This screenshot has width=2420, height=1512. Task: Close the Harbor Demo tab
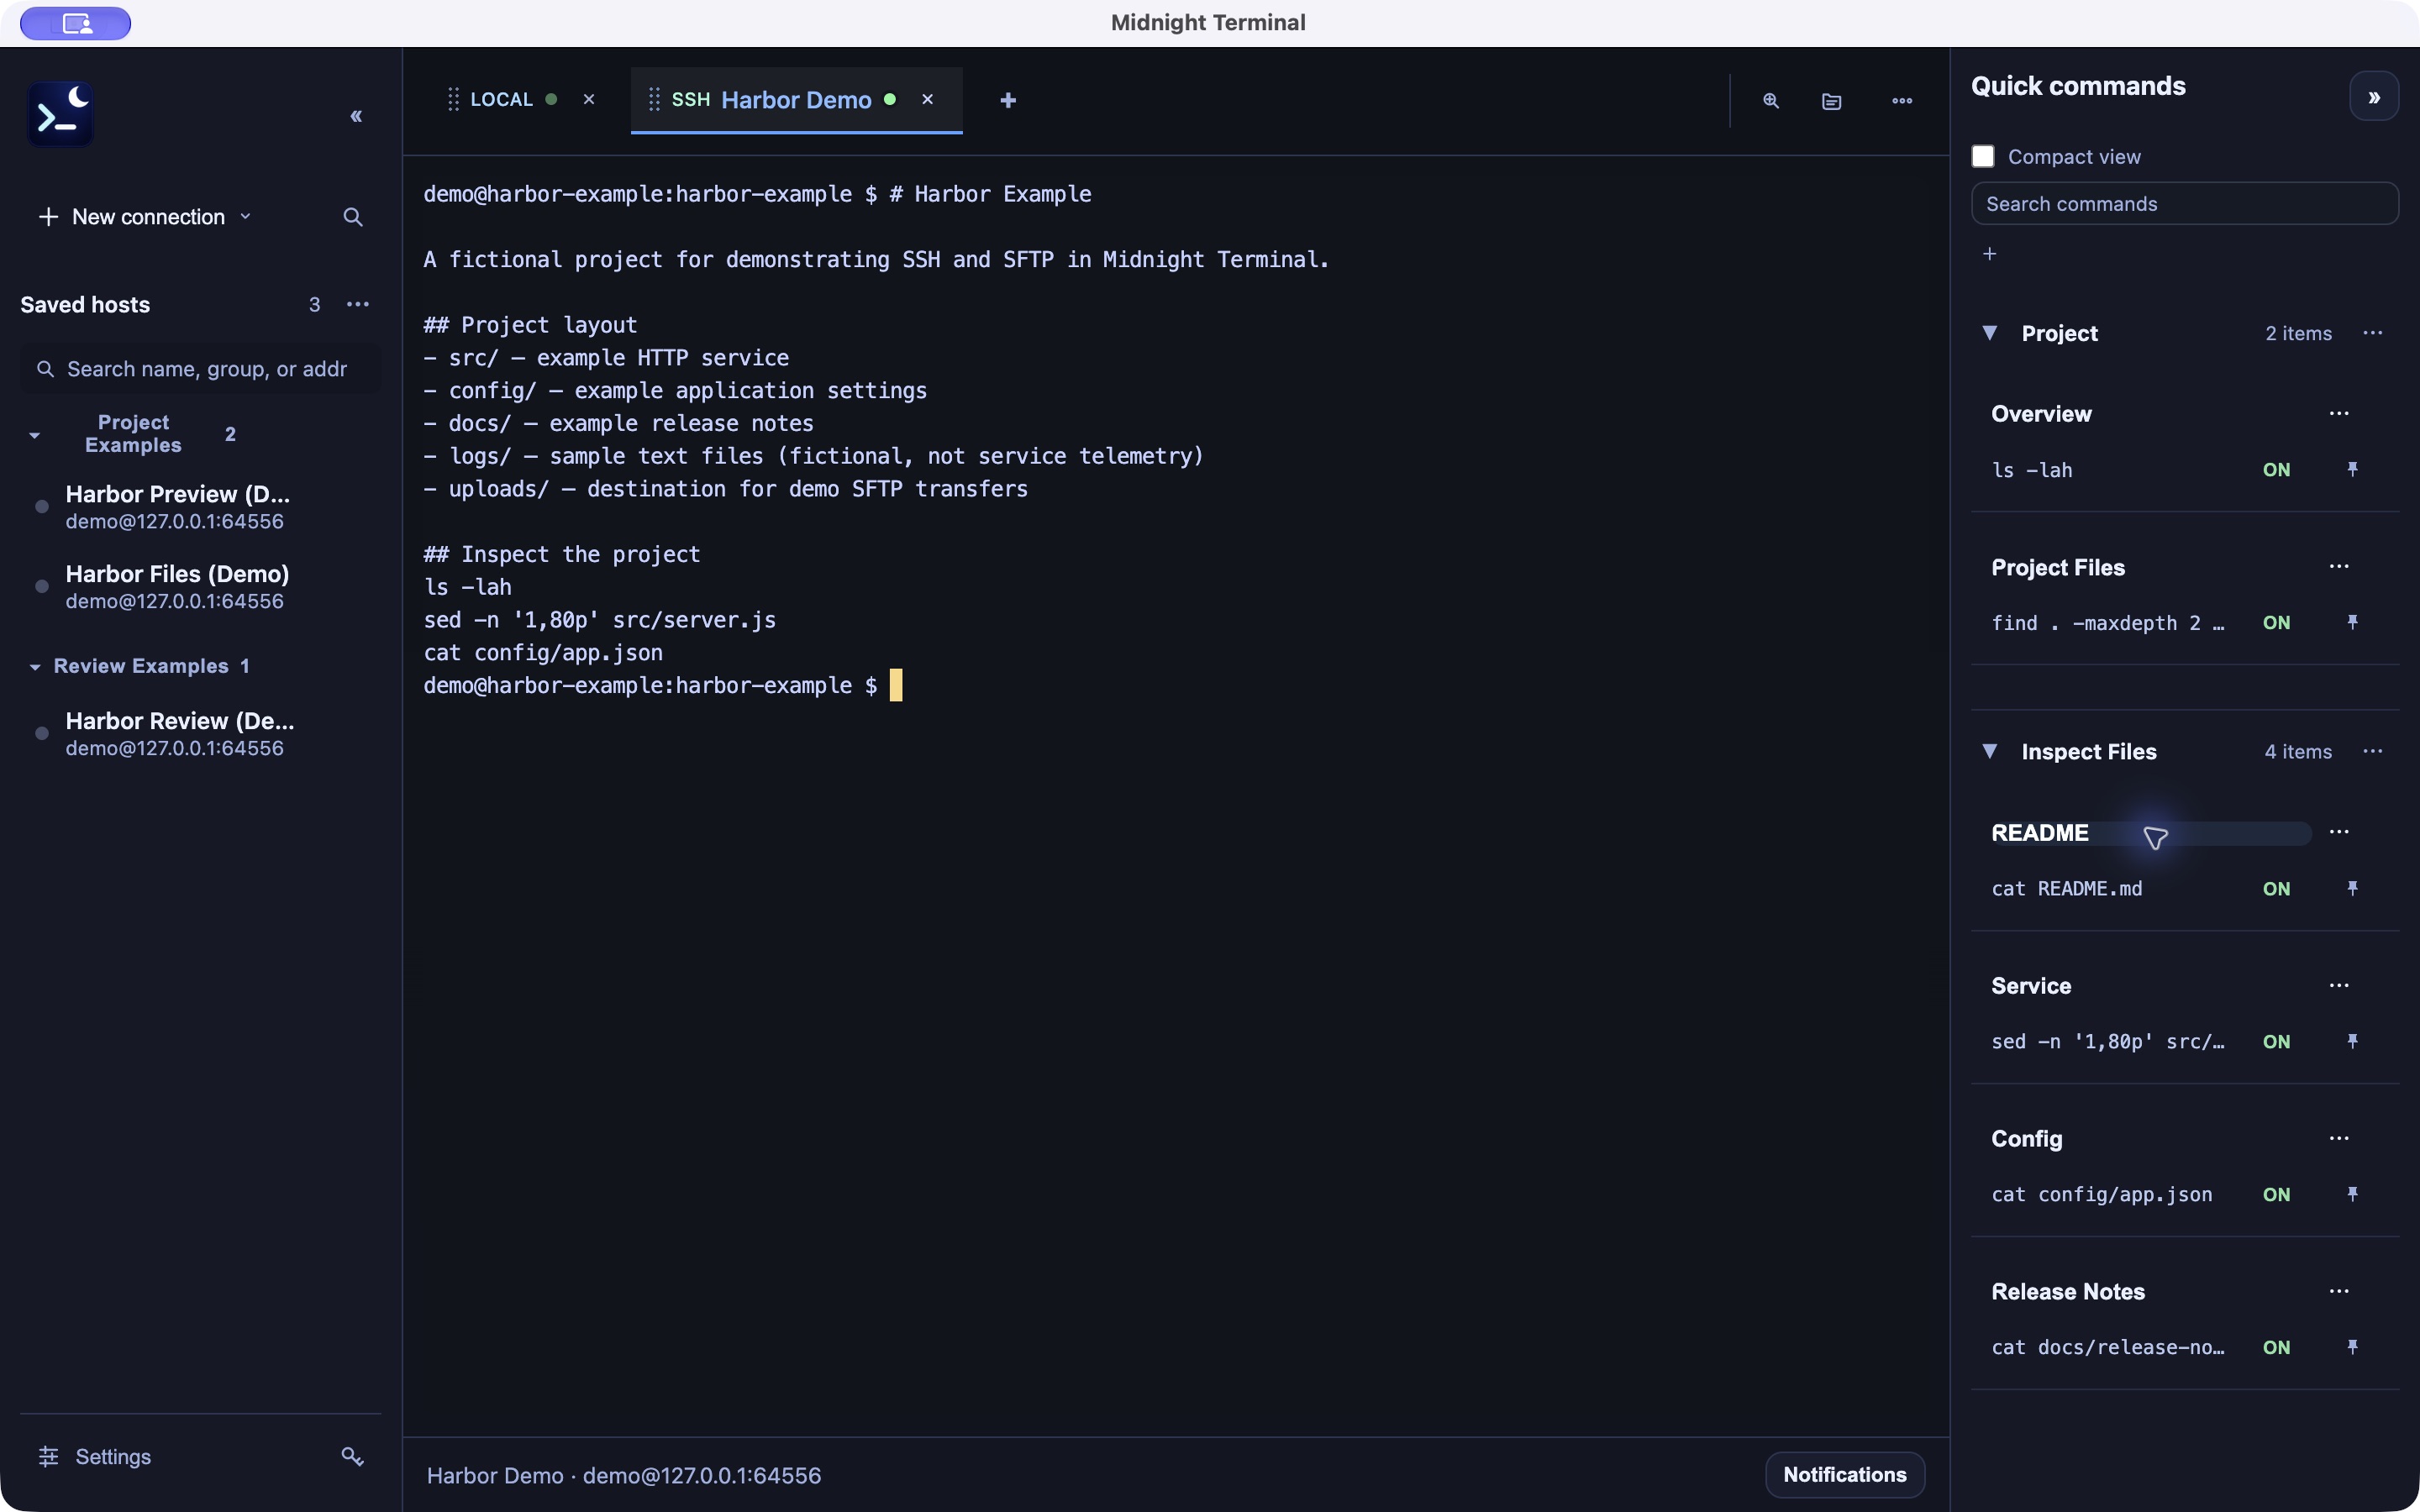tap(927, 99)
